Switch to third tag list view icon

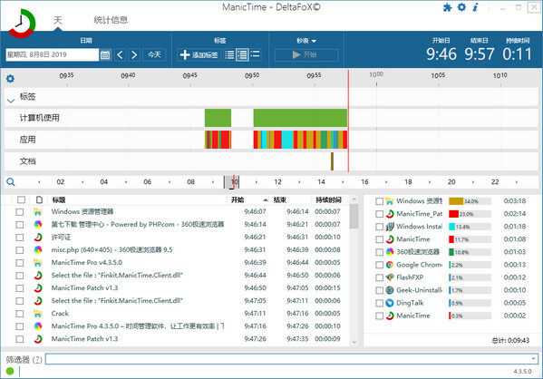tap(256, 54)
